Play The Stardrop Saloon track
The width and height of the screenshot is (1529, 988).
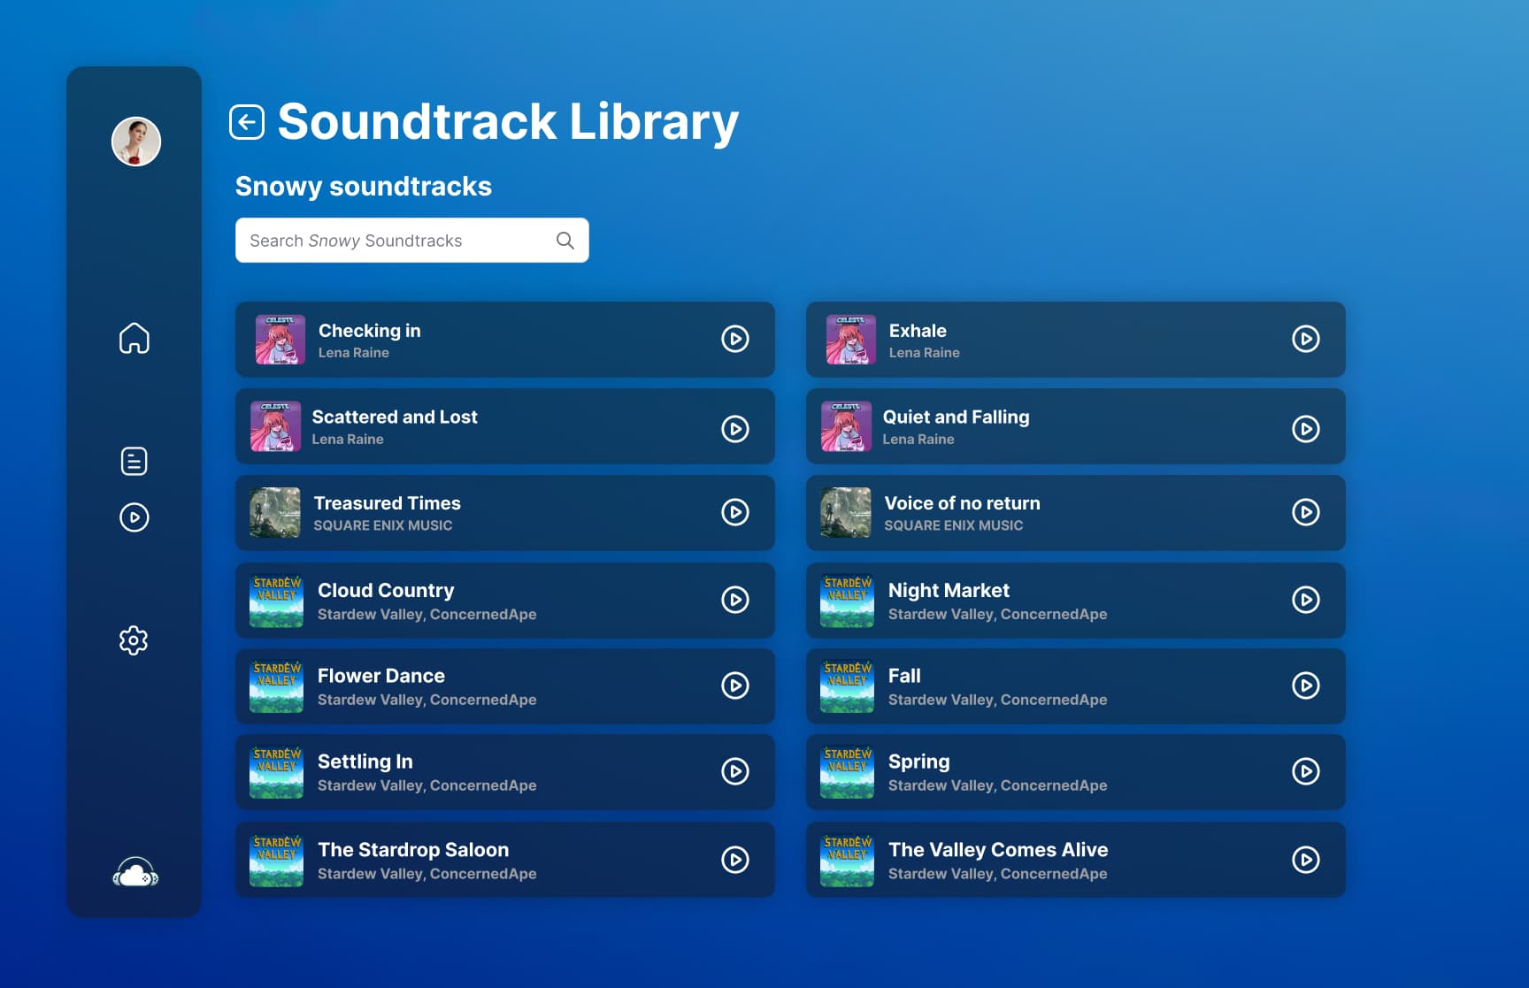pos(734,860)
